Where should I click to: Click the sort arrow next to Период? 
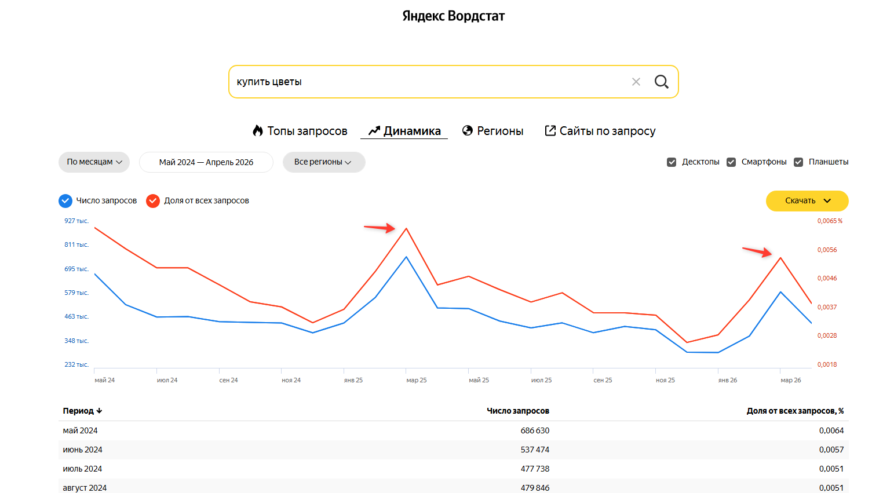99,411
